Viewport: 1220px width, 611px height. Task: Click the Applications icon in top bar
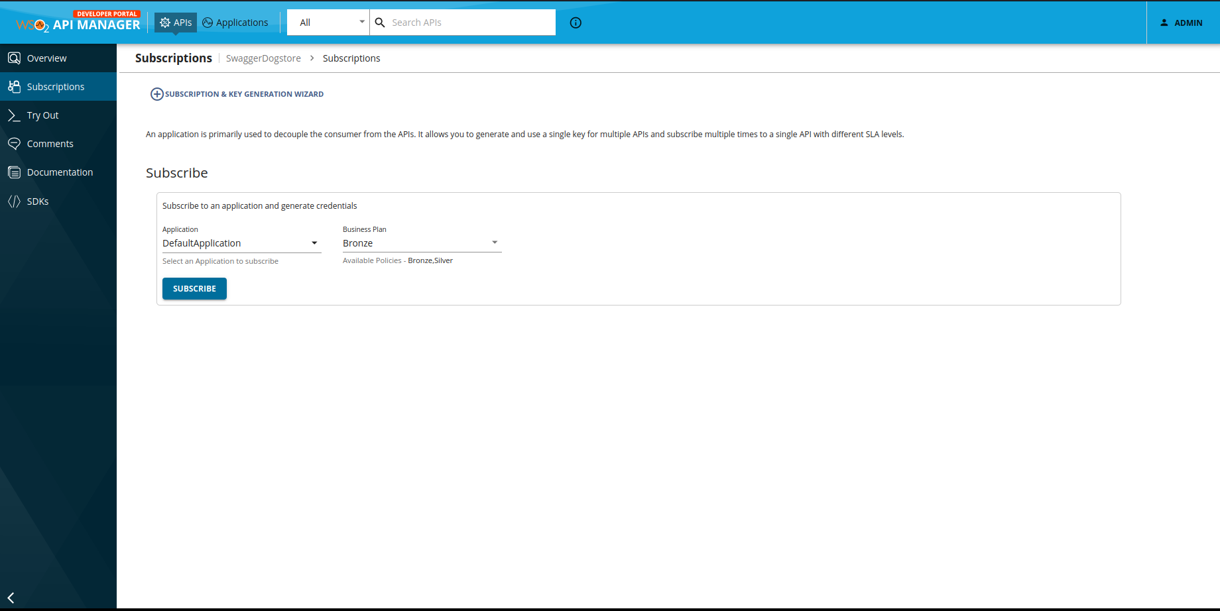pyautogui.click(x=208, y=23)
